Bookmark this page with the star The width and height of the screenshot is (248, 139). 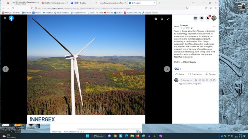(x=187, y=8)
